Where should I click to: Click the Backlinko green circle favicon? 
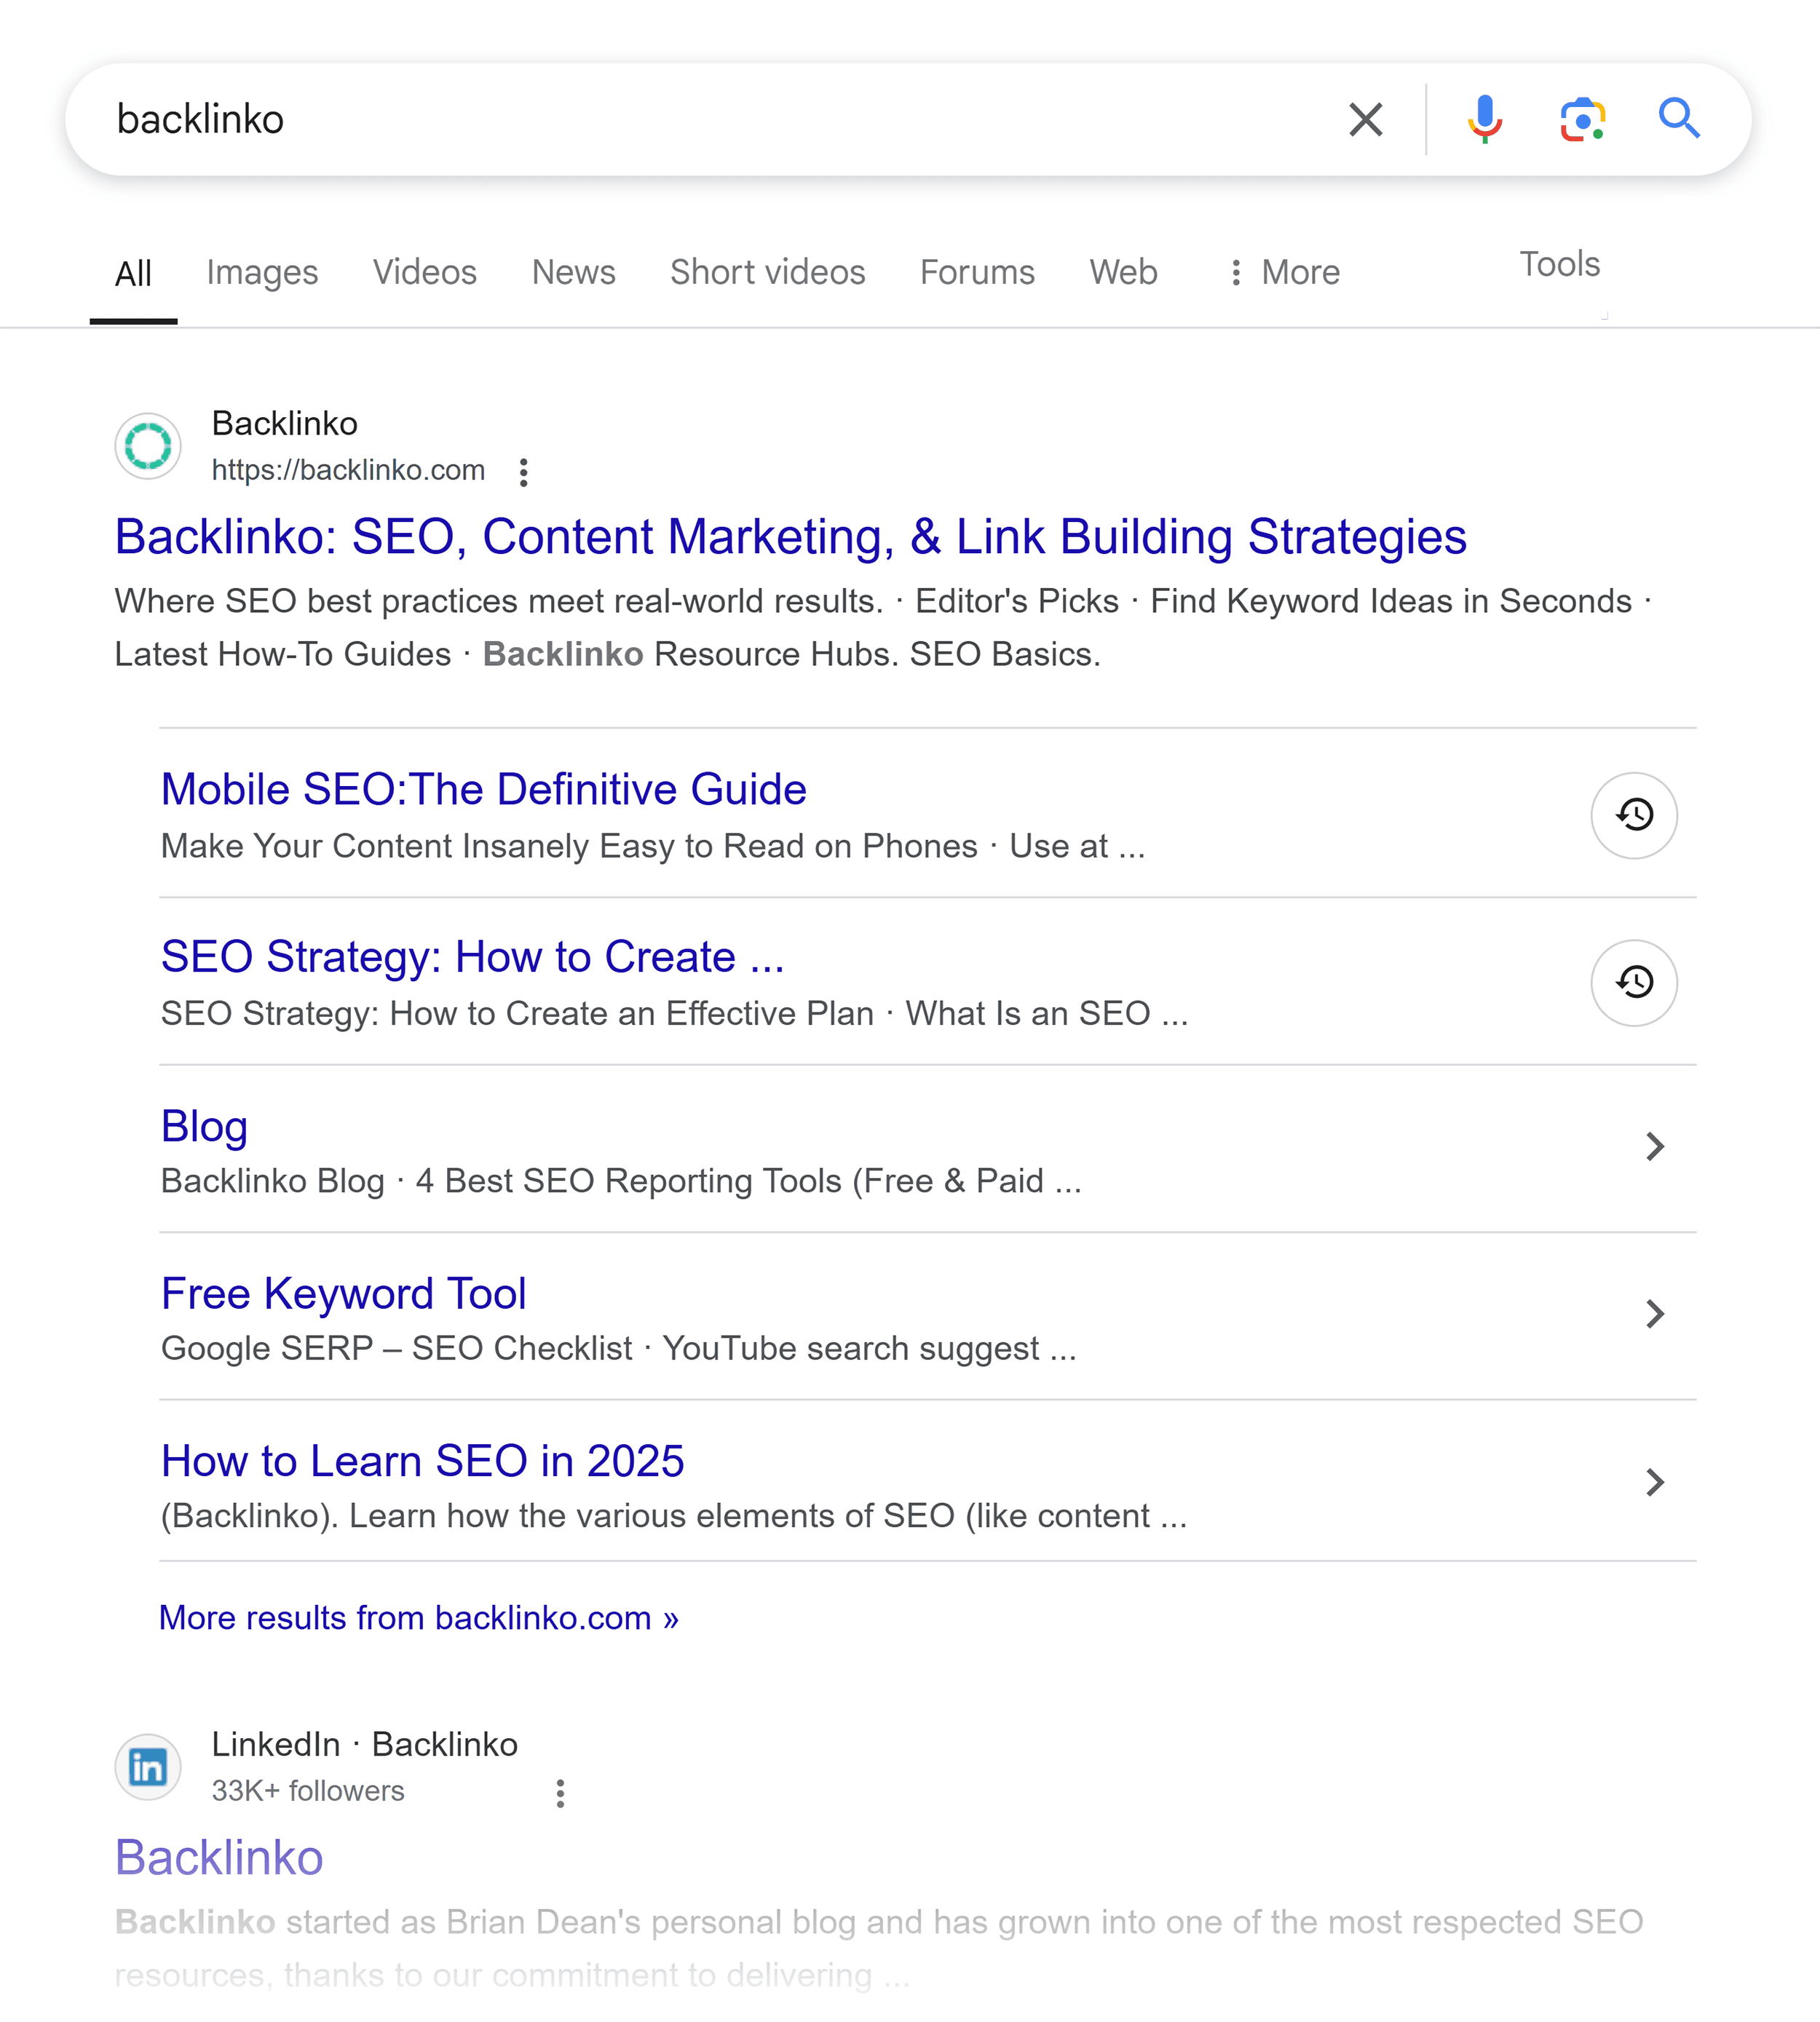[x=148, y=446]
